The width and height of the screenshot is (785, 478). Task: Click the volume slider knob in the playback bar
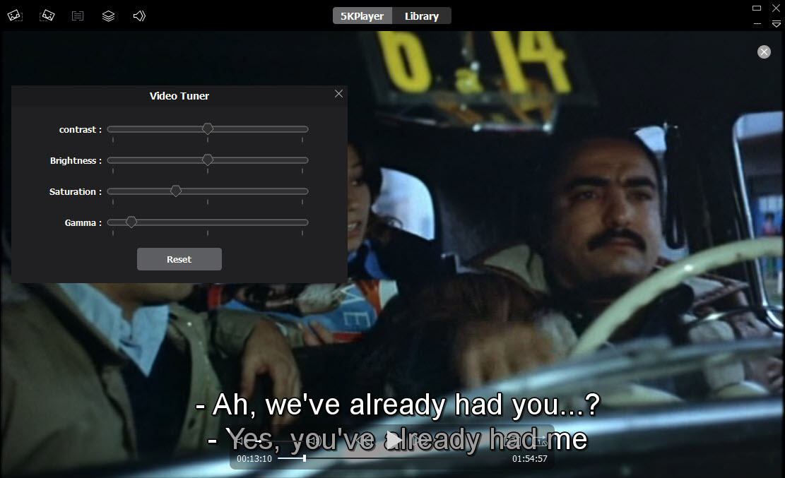(260, 441)
